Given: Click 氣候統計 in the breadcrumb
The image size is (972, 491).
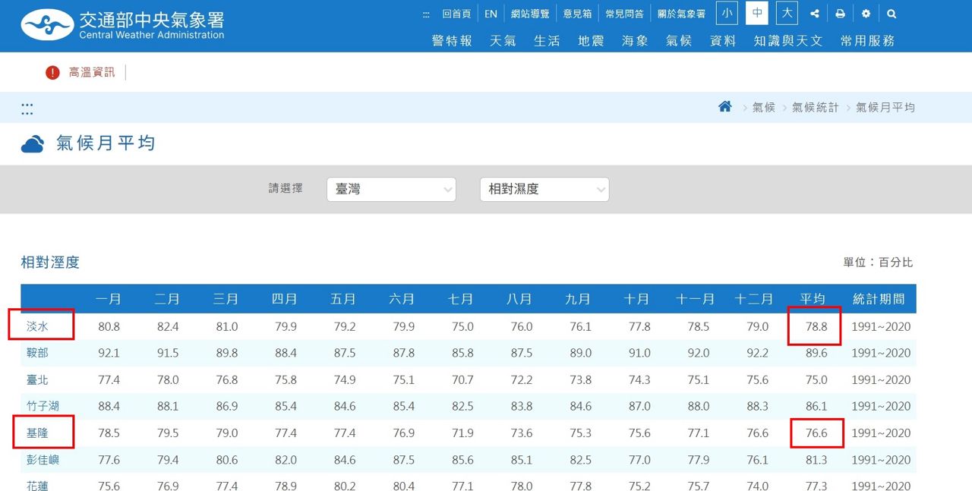Looking at the screenshot, I should (x=816, y=108).
